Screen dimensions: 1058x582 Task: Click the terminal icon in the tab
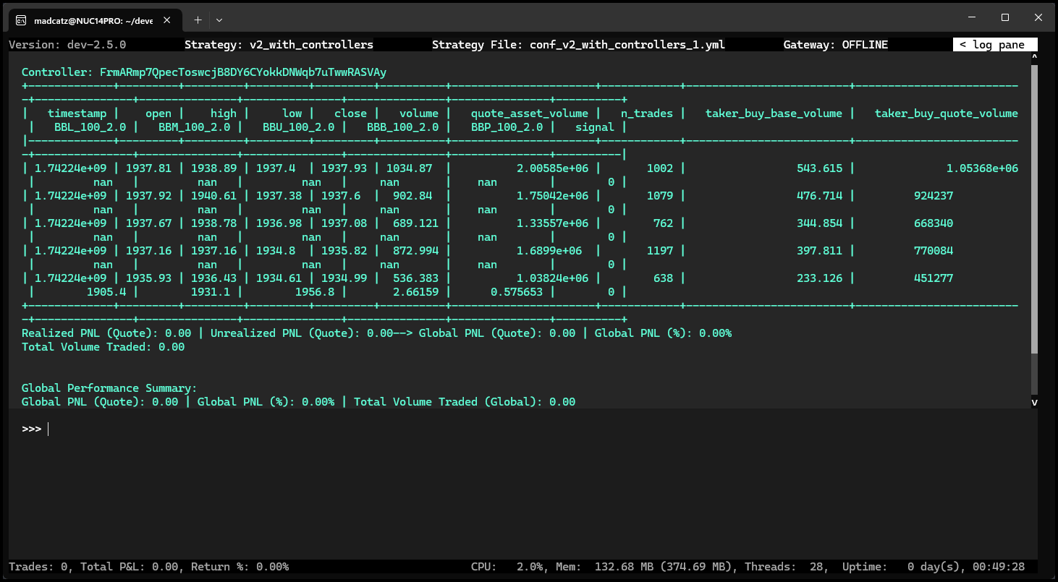click(x=22, y=20)
